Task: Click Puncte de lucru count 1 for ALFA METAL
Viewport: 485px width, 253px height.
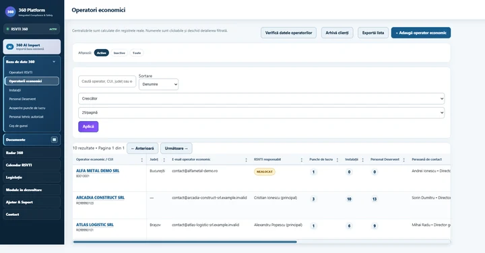Action: click(313, 172)
